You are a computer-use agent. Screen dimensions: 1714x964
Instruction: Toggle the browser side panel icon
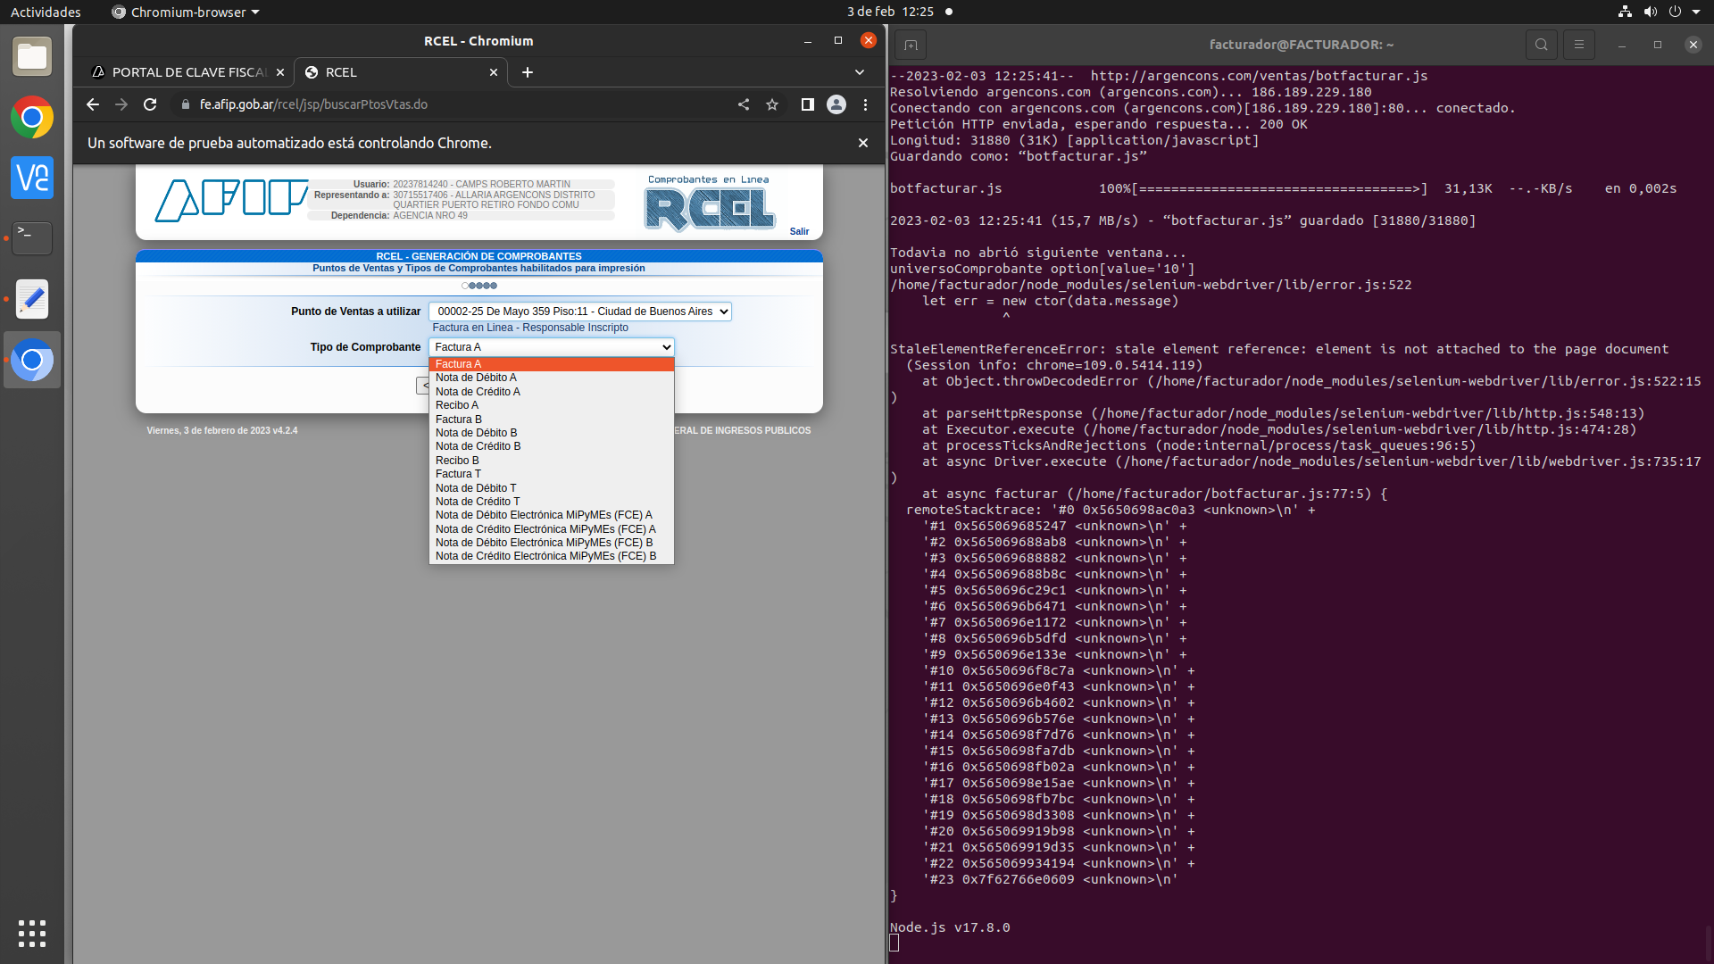point(808,104)
